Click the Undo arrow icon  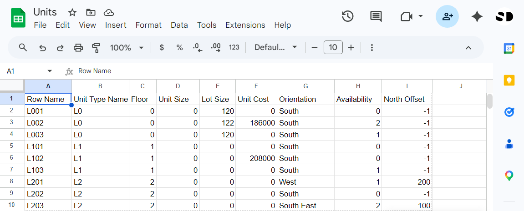(42, 48)
